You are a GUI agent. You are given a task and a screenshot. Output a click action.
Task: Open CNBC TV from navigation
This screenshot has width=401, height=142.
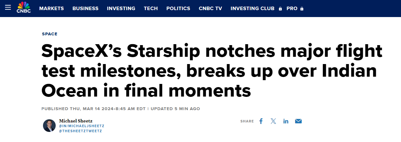pos(210,9)
